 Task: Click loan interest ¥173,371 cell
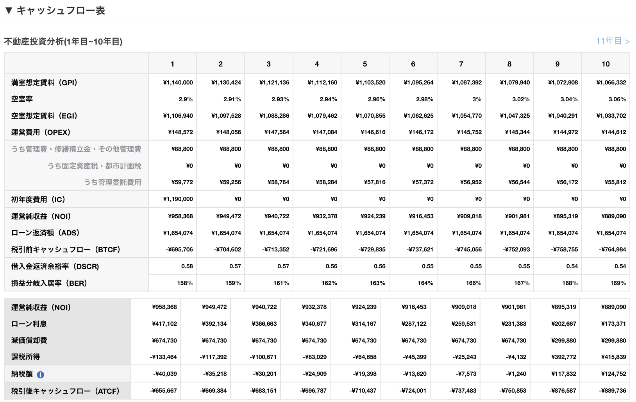[614, 324]
